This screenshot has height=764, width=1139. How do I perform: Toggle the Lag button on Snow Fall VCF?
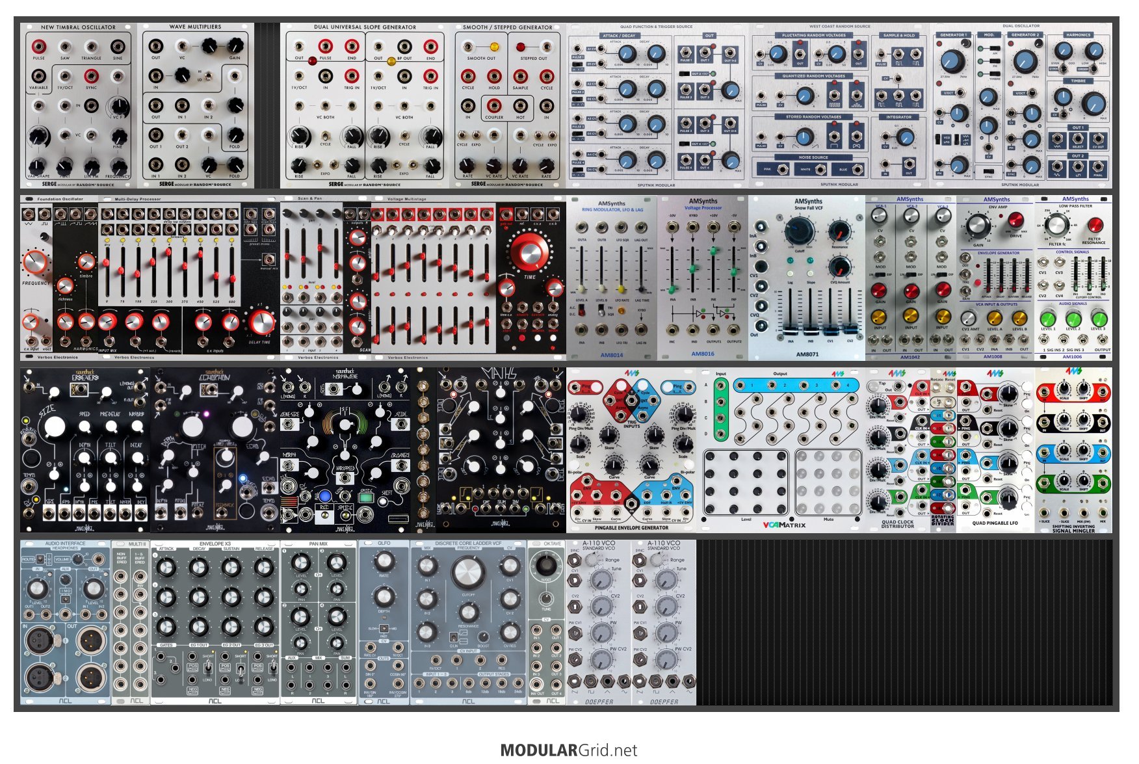point(790,274)
